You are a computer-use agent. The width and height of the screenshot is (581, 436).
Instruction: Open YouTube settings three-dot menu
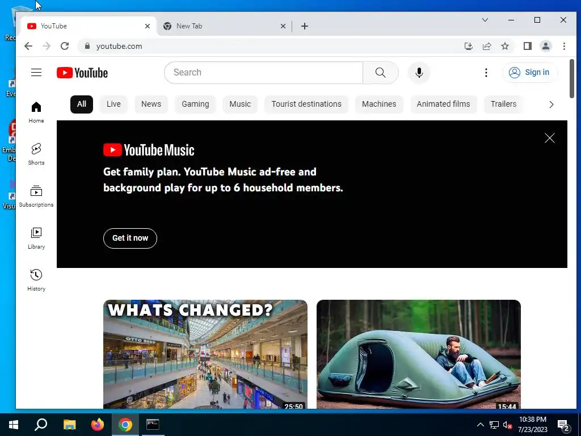click(486, 72)
